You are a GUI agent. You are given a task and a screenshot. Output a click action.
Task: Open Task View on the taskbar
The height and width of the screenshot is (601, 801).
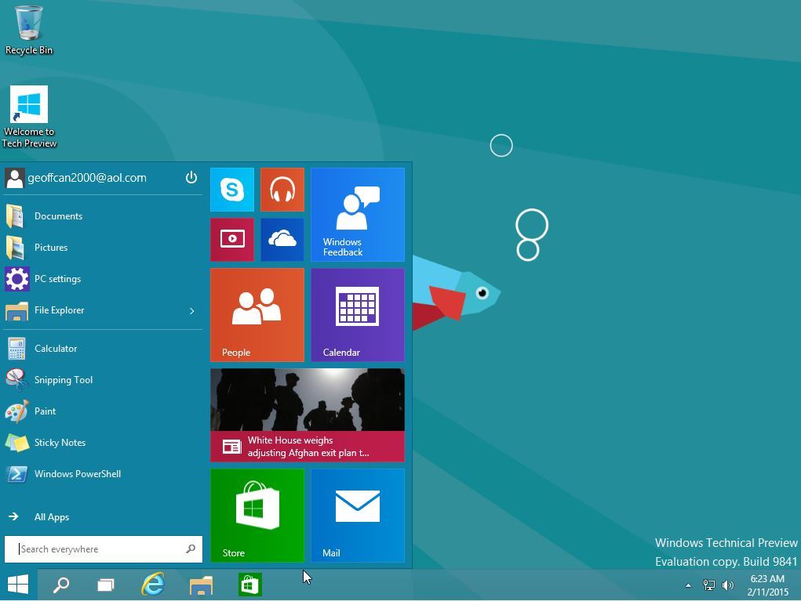(106, 585)
